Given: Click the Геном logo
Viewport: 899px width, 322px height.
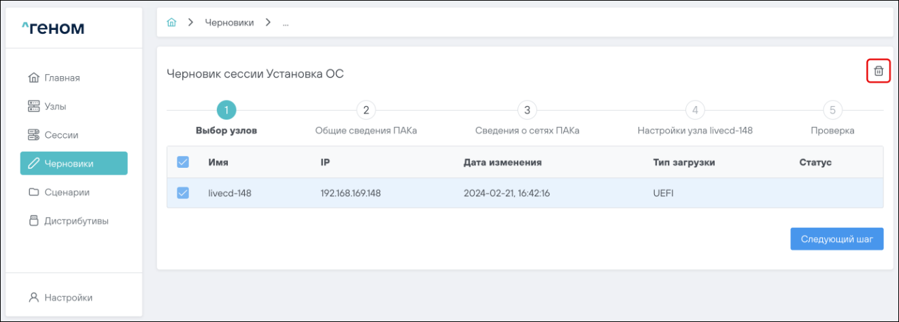Looking at the screenshot, I should 53,28.
